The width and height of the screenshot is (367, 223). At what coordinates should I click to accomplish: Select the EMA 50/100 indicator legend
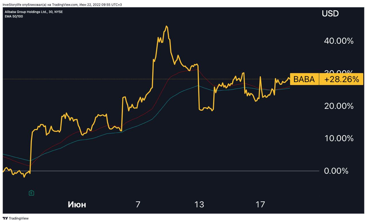coord(14,16)
